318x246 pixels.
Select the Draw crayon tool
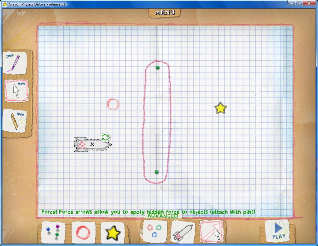15,63
